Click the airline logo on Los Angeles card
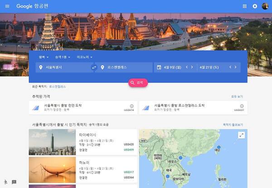 146,108
